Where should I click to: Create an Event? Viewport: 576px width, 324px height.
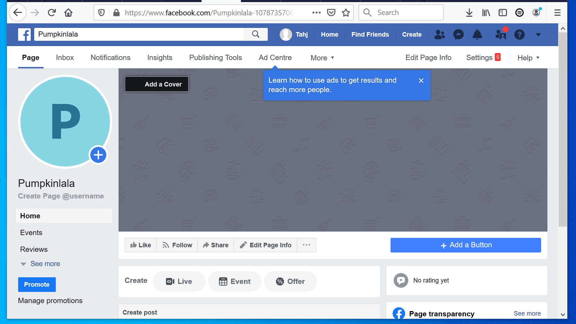235,281
